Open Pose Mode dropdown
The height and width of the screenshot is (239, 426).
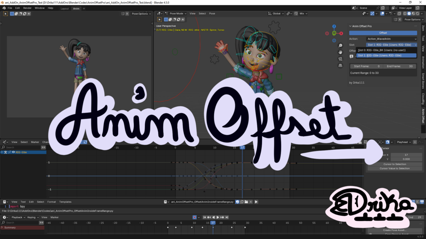tap(176, 14)
